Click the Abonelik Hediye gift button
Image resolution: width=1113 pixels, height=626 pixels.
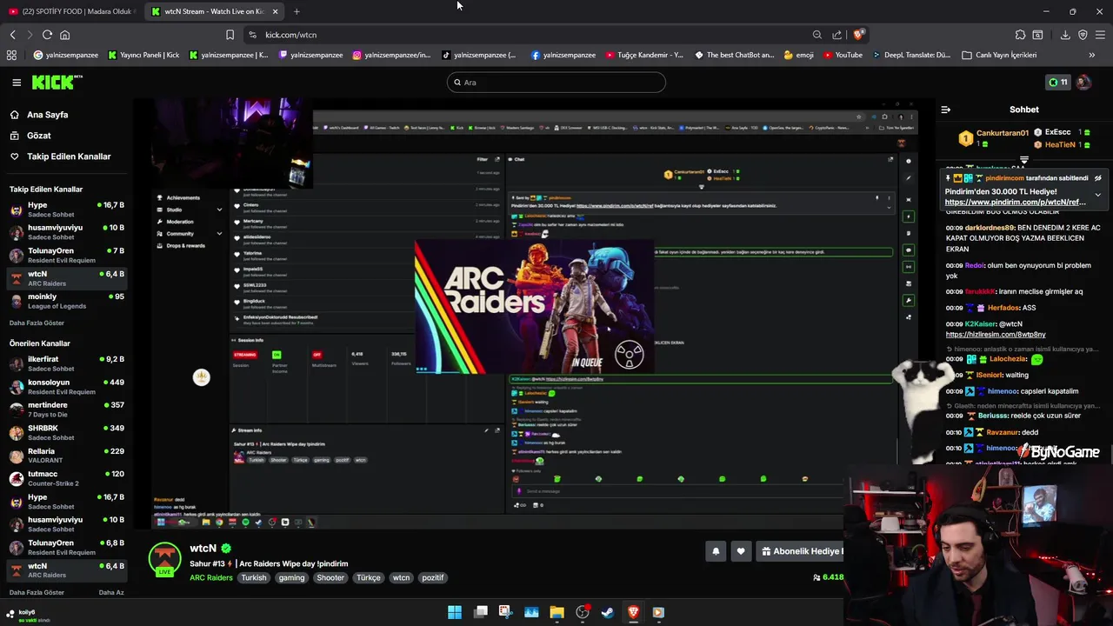pos(801,551)
